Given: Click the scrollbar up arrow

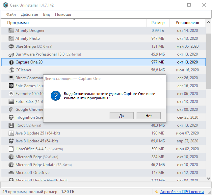Looking at the screenshot, I should coord(208,22).
